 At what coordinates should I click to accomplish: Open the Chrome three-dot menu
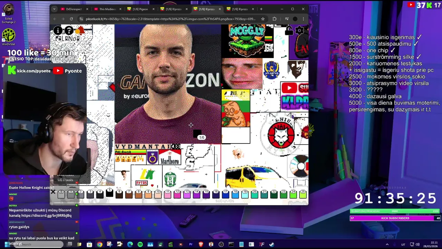(x=303, y=19)
